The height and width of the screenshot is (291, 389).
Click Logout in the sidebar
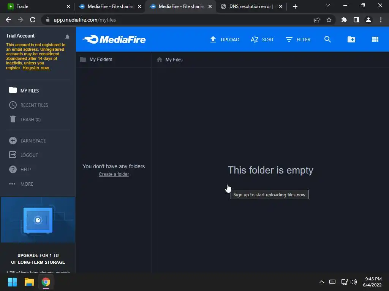pyautogui.click(x=24, y=155)
